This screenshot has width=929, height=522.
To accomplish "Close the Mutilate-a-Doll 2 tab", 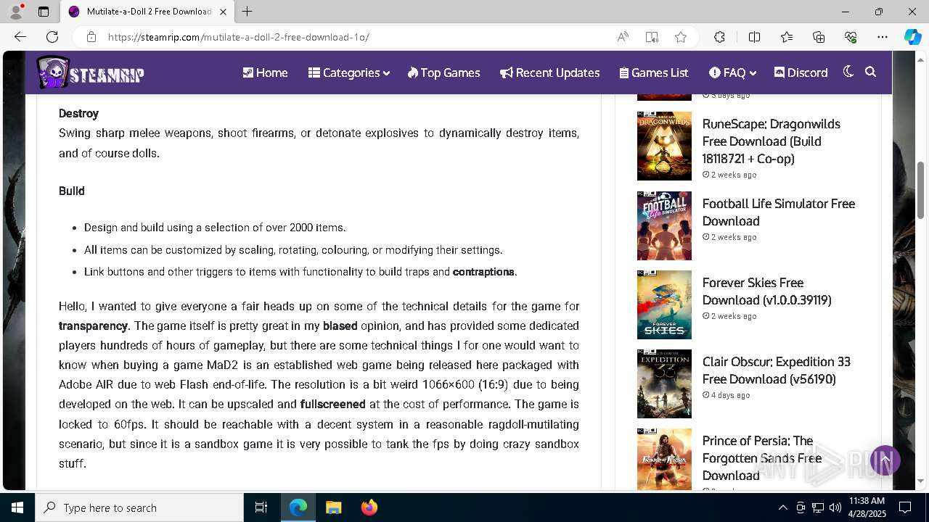I will (223, 12).
